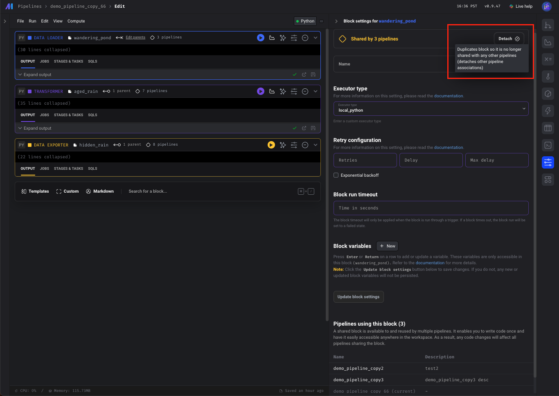Open block settings sliders icon for hidden_rain
Screen dimensions: 559x396
(294, 145)
